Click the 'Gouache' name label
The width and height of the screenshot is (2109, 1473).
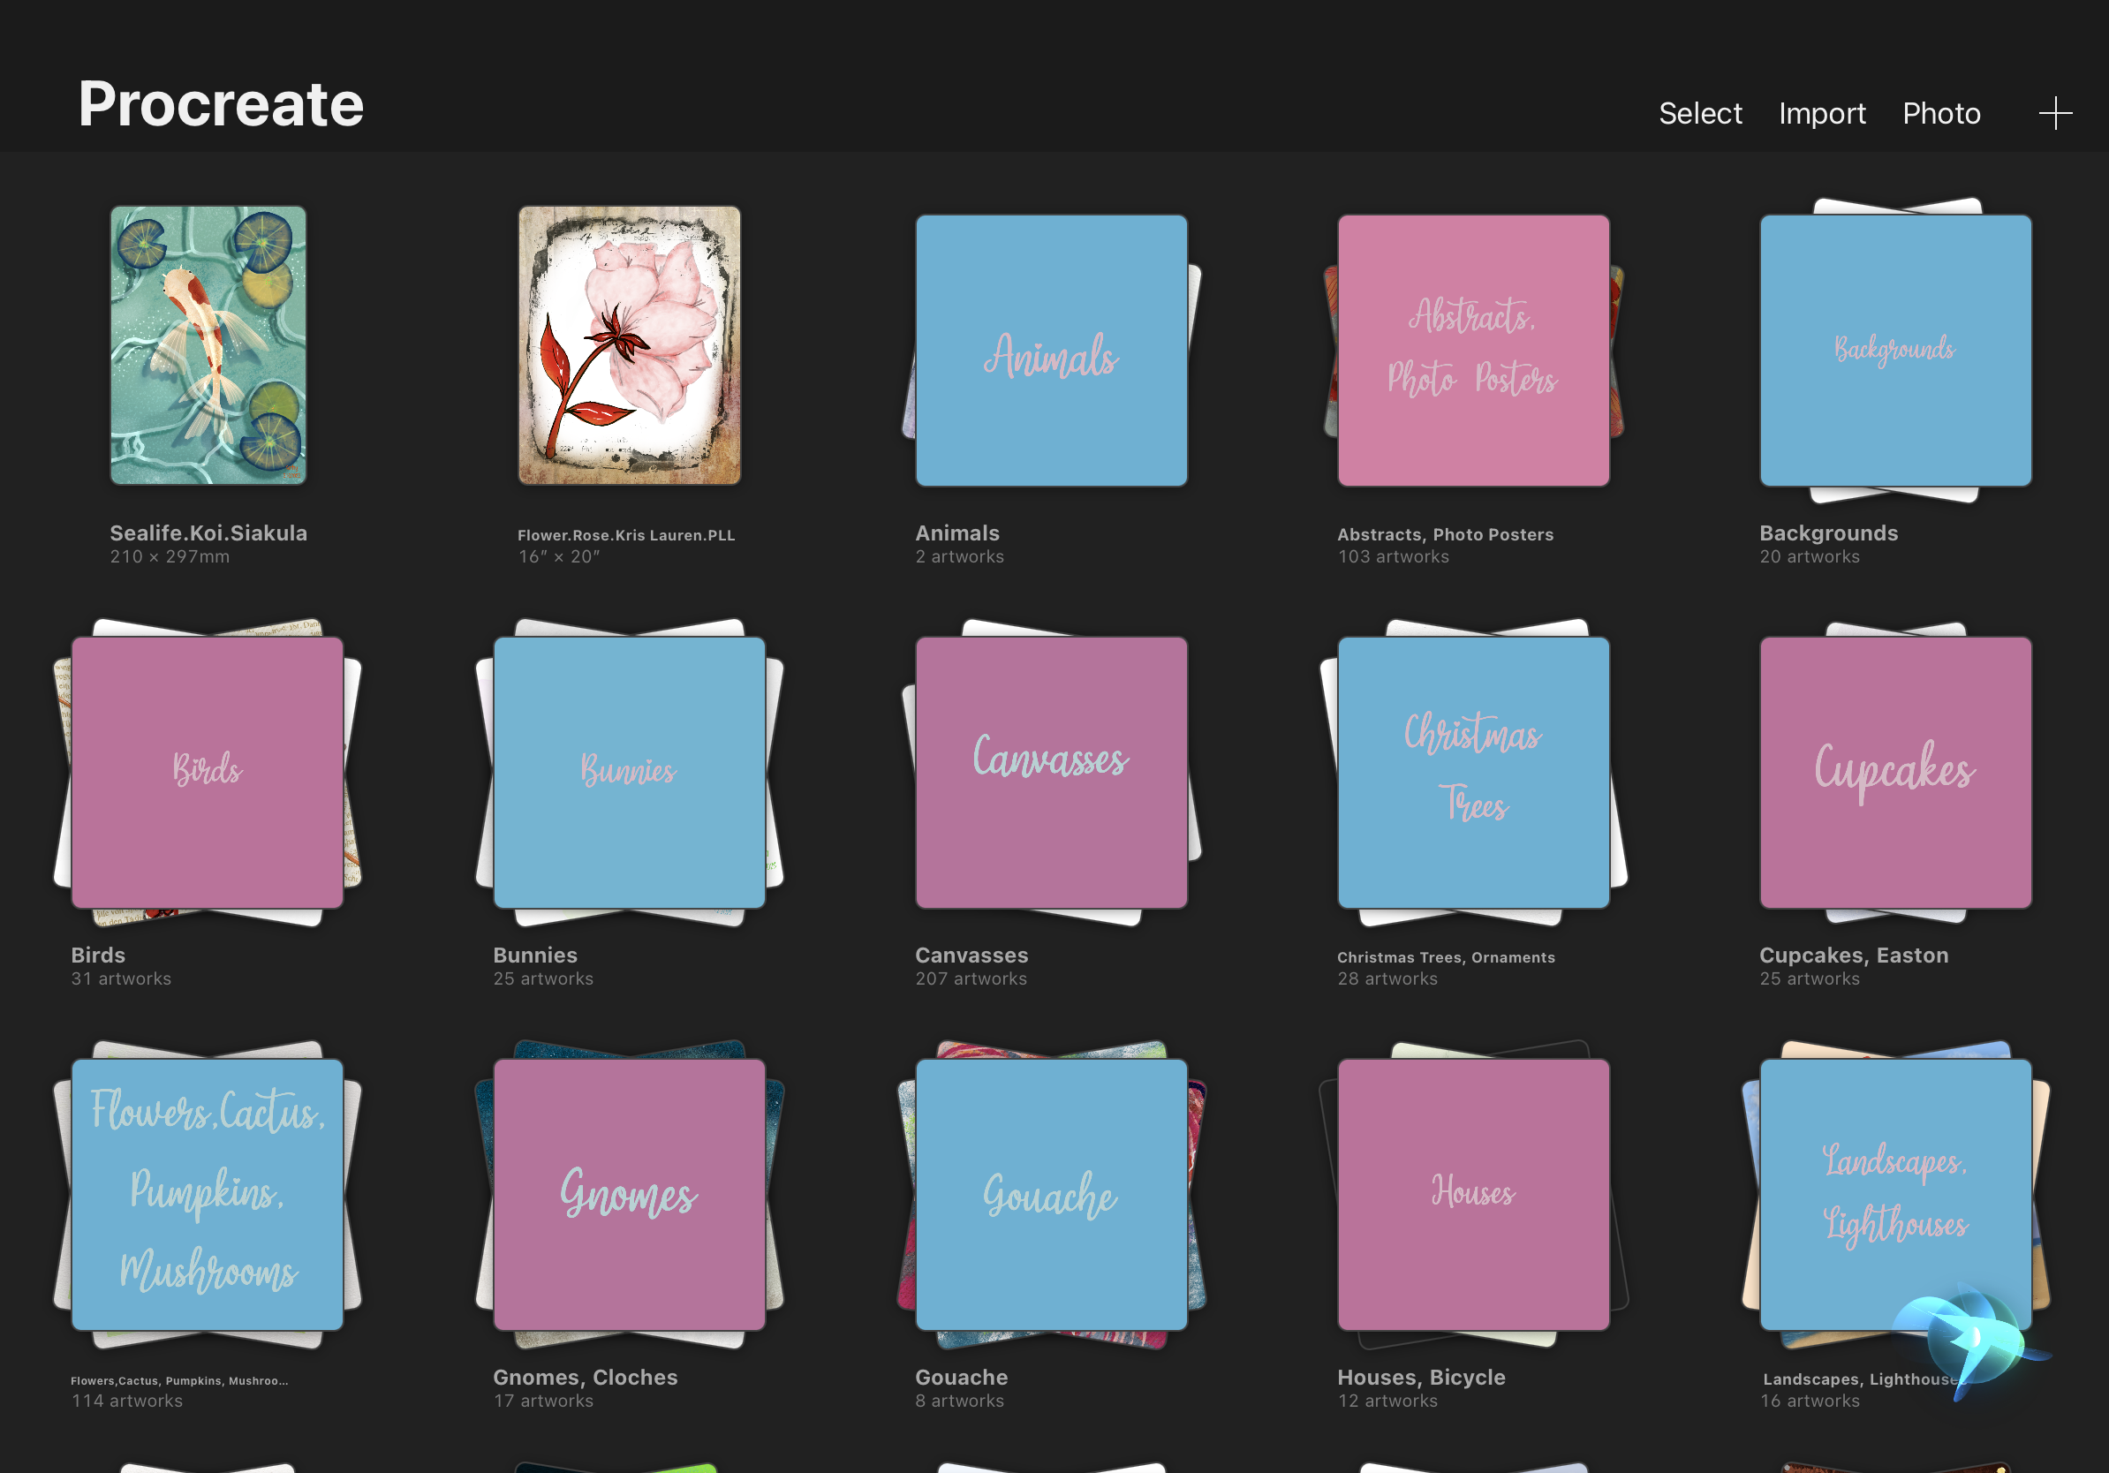(962, 1377)
